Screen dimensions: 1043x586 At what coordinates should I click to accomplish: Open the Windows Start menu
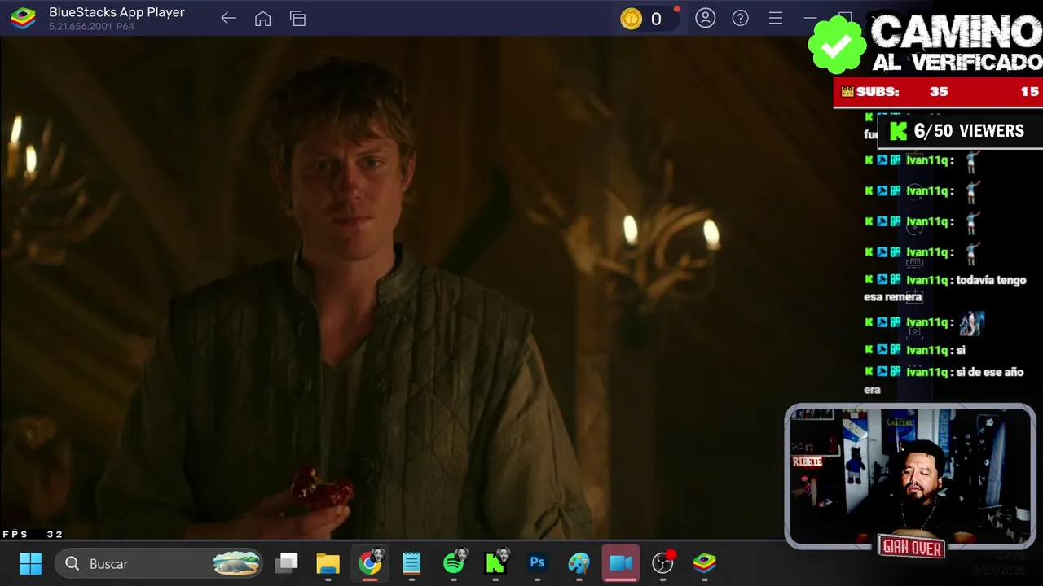pyautogui.click(x=30, y=563)
